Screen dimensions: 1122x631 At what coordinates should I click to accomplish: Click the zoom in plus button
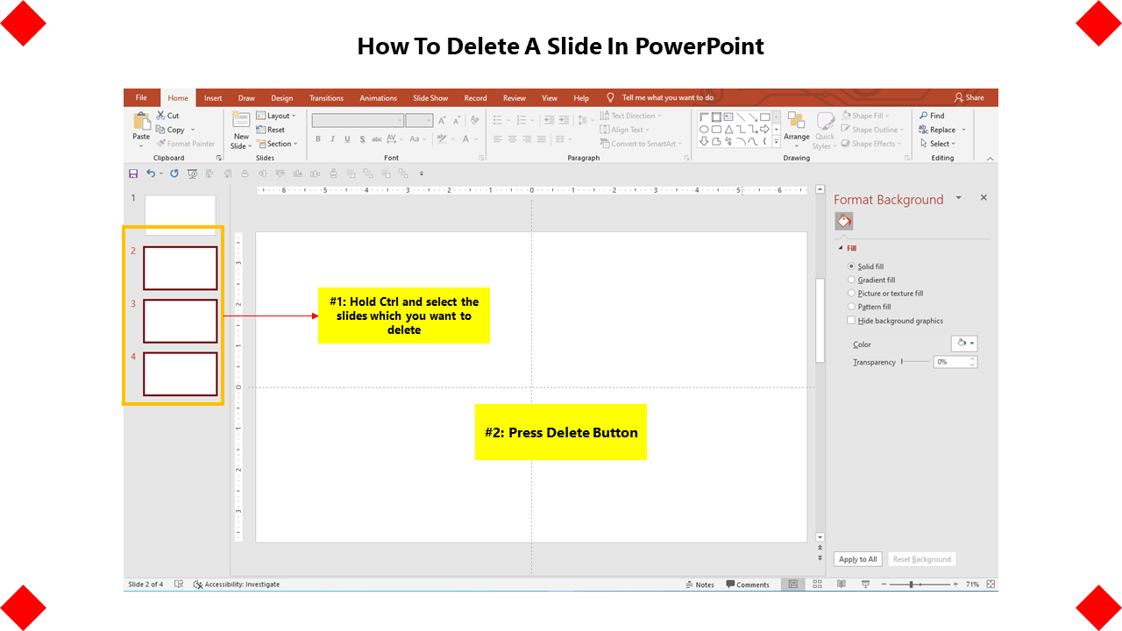point(955,584)
